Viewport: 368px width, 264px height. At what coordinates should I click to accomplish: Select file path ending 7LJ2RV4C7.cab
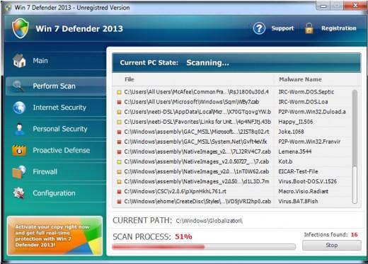[x=197, y=151]
